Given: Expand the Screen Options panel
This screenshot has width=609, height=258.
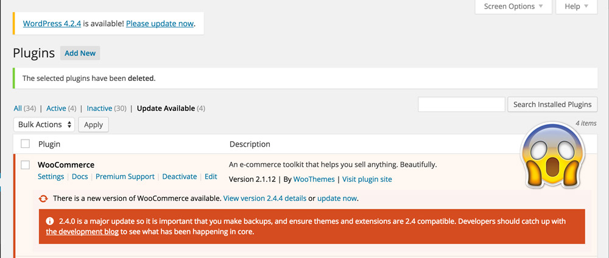Looking at the screenshot, I should point(513,7).
